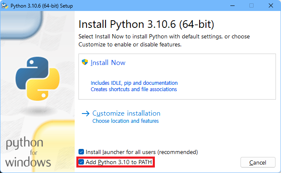Click the window title bar text
The height and width of the screenshot is (173, 281).
point(42,6)
